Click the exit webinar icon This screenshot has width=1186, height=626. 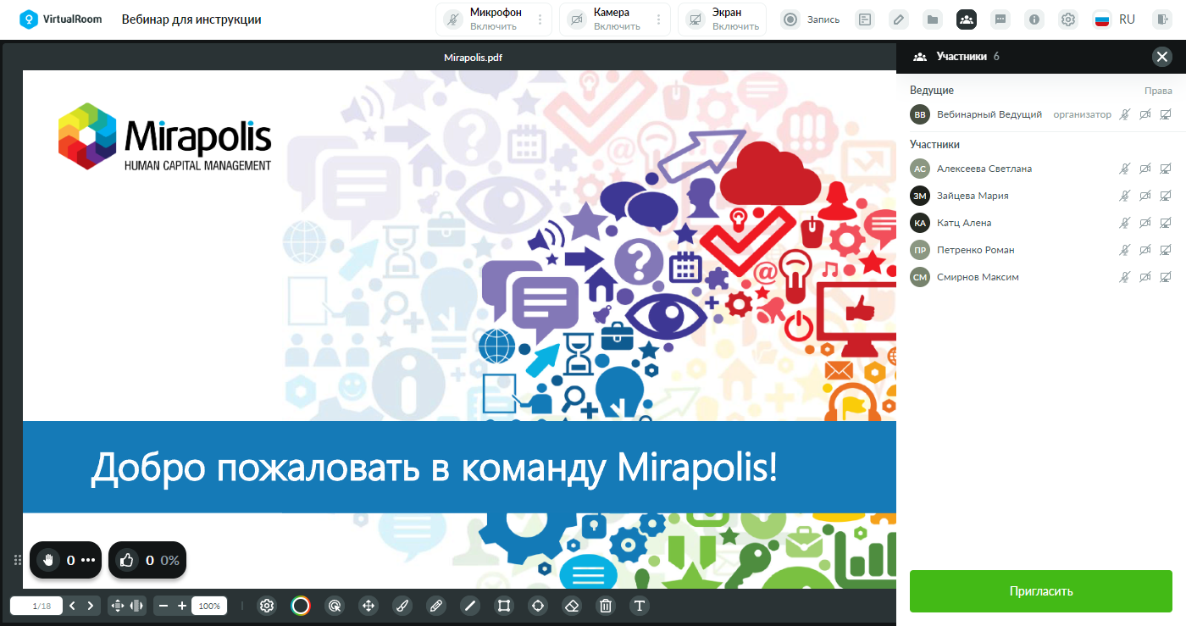coord(1161,19)
